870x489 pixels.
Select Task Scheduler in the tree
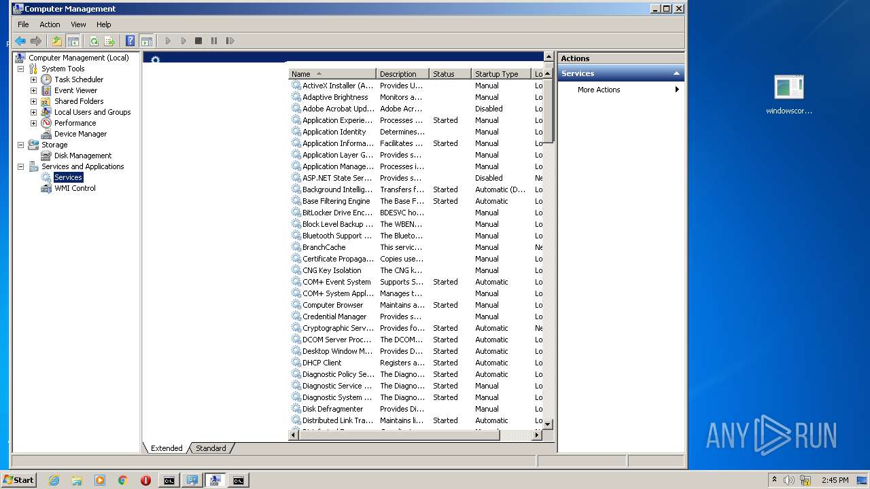79,79
